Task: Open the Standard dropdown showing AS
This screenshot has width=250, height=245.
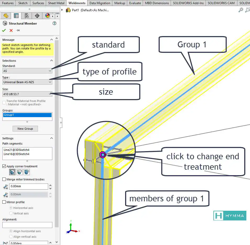Action: tap(27, 71)
